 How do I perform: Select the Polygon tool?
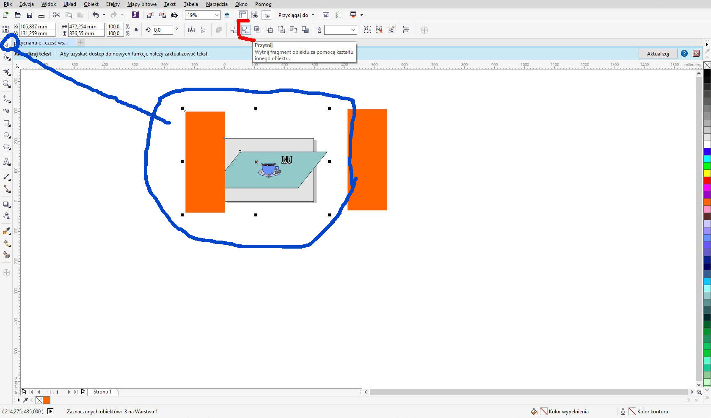[7, 147]
